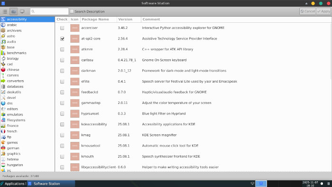
Task: Click the chinese category icon
Action: [x=3, y=70]
